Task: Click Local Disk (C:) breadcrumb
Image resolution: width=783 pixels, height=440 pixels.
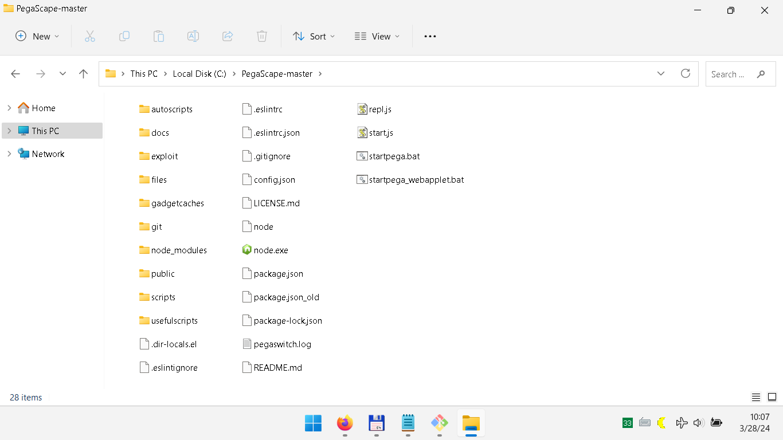Action: click(199, 74)
